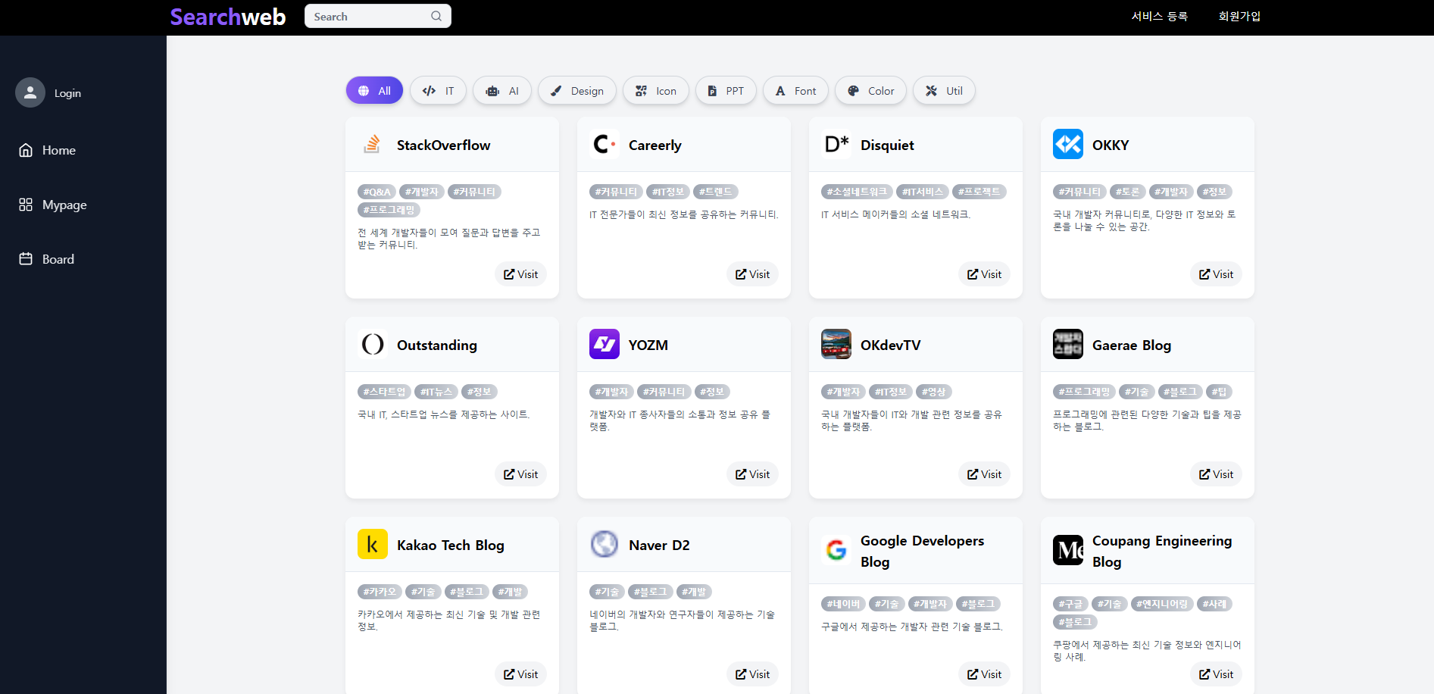Click the Naver D2 globe icon
Screen dimensions: 1434x694
tap(604, 544)
